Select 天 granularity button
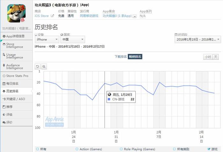This screenshot has height=152, width=223. 216,57
